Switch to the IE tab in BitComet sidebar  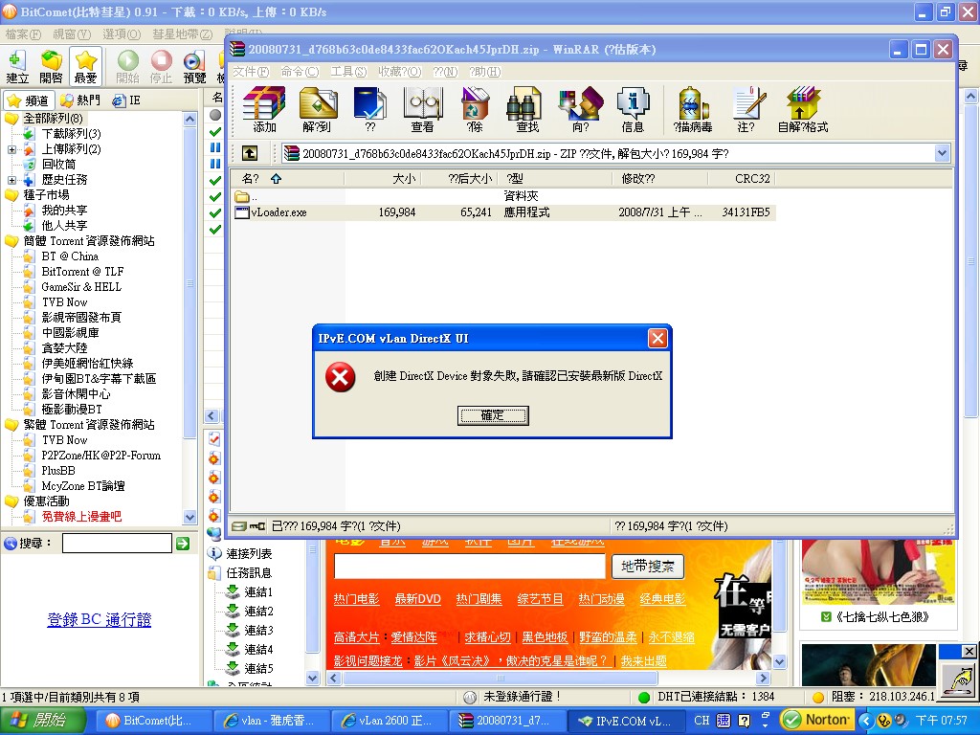click(126, 100)
